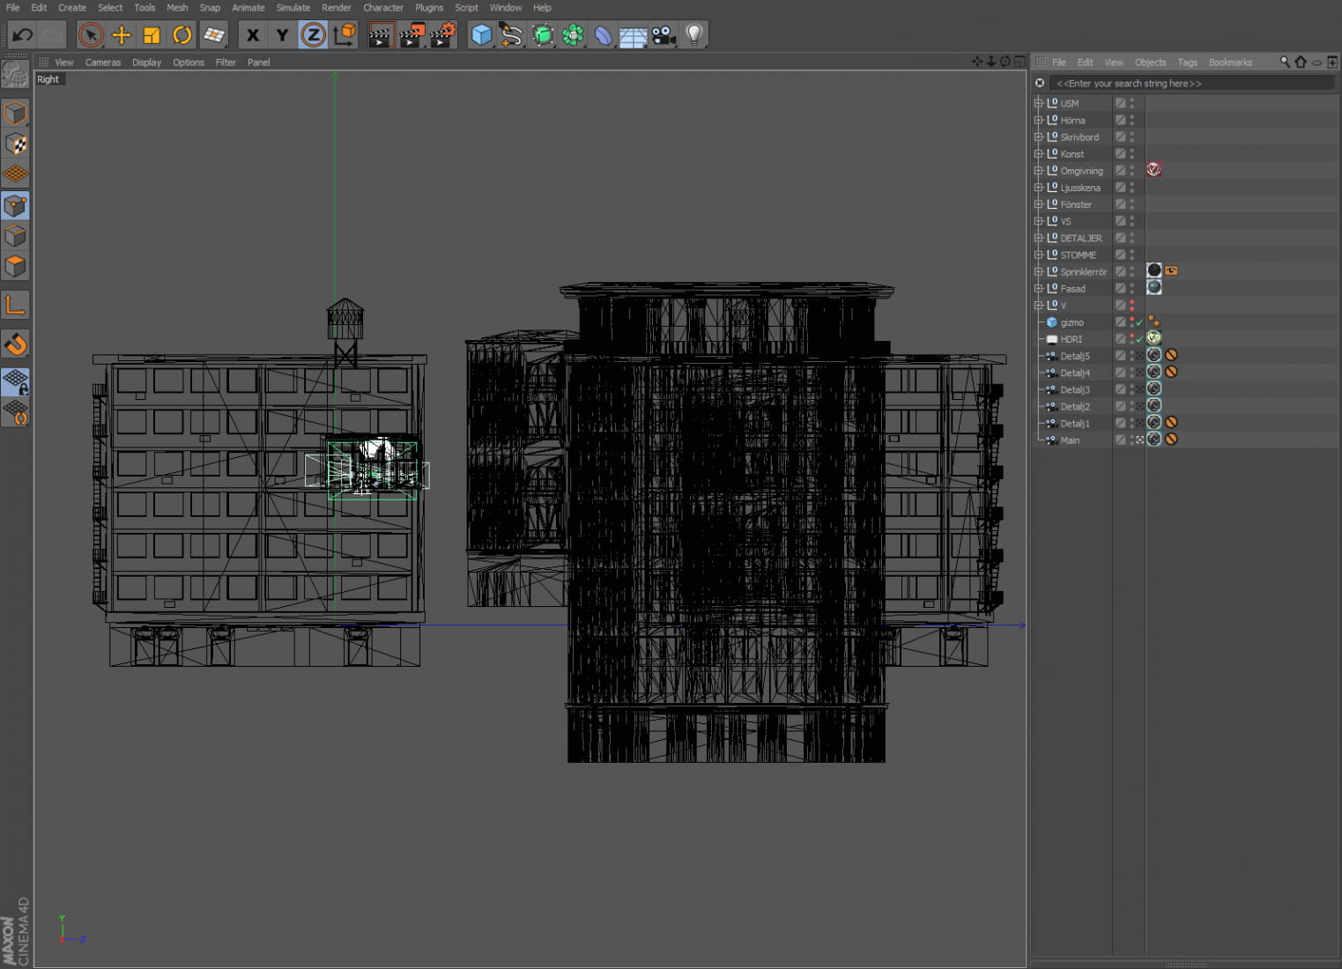Expand the STOMME object group

tap(1038, 255)
